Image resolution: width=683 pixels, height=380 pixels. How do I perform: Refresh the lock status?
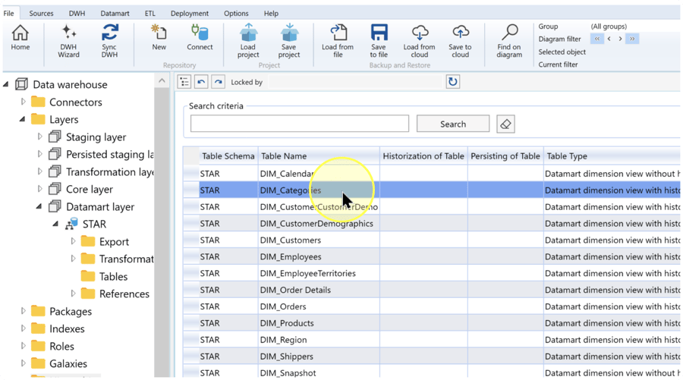[x=453, y=82]
